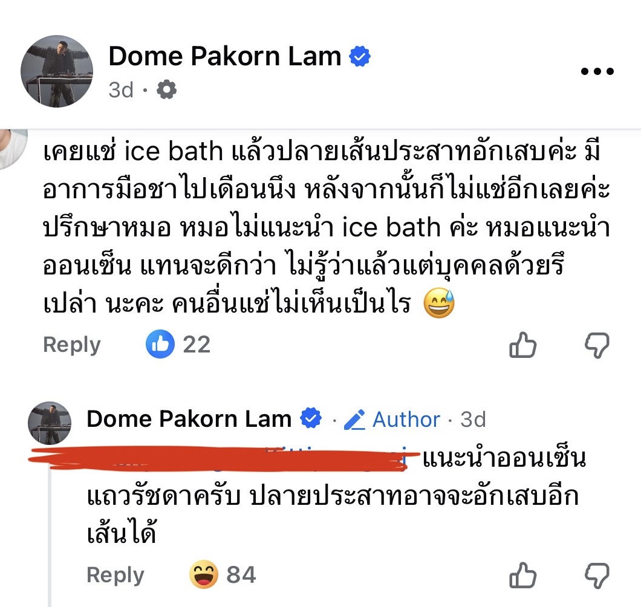Reply to Dome Pakorn Lam's comment
Viewport: 641px width, 607px height.
point(116,575)
